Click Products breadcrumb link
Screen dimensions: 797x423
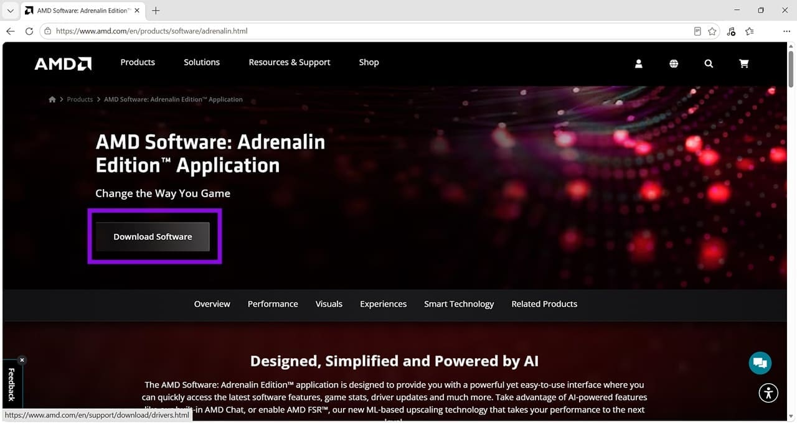click(80, 100)
